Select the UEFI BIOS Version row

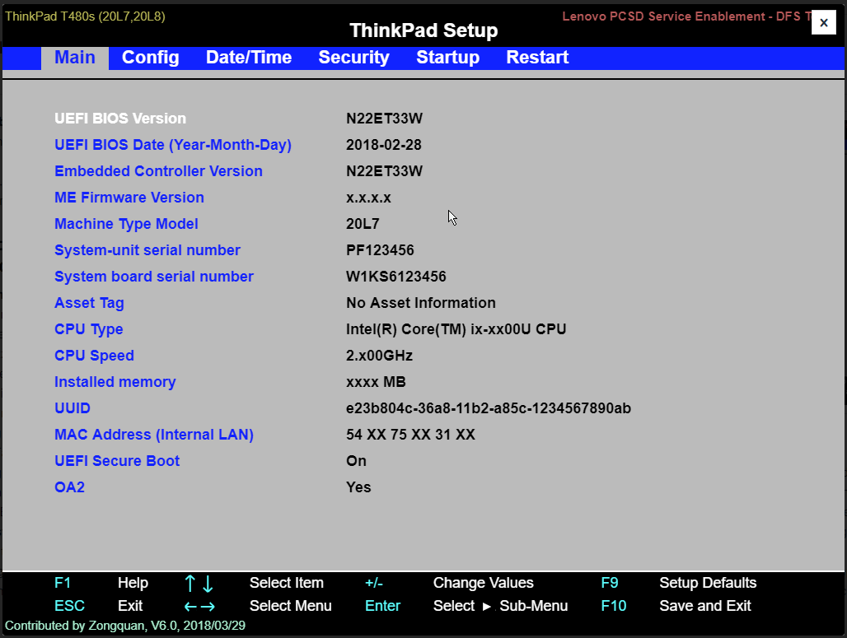tap(120, 119)
